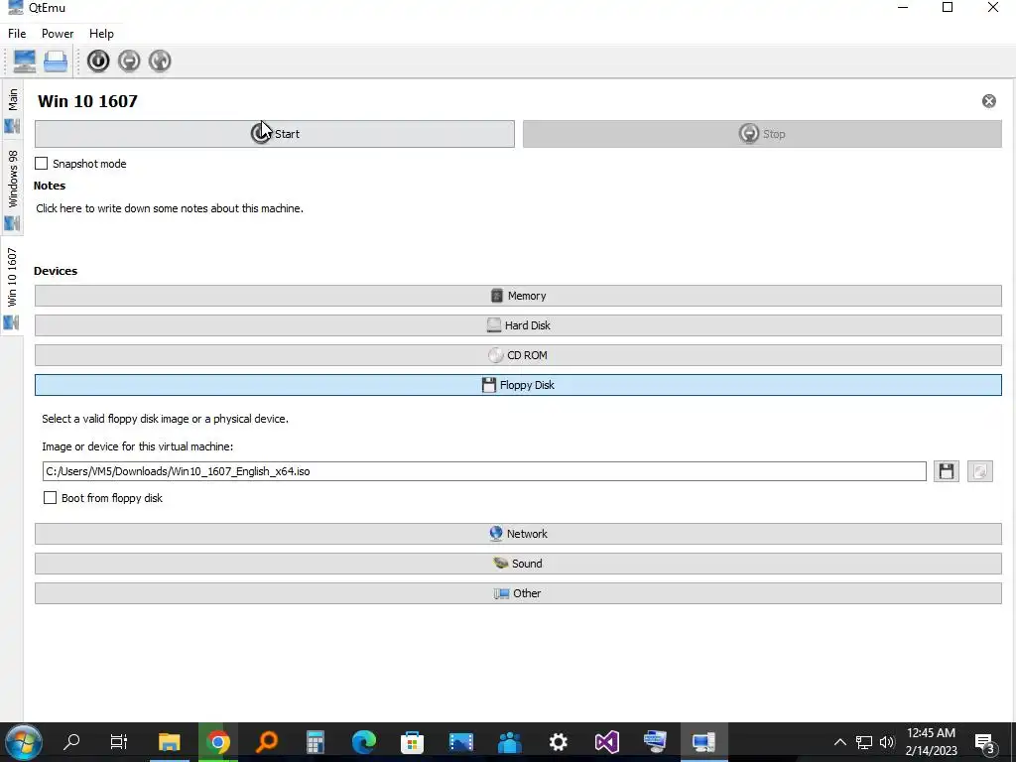This screenshot has height=762, width=1016.
Task: Expand the Memory device section
Action: click(x=518, y=296)
